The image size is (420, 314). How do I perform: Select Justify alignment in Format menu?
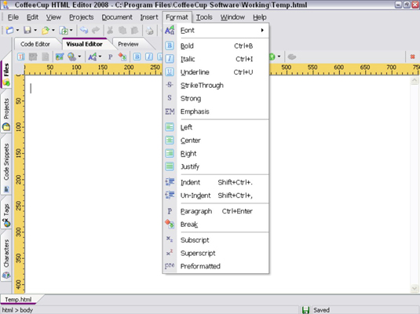(x=216, y=166)
